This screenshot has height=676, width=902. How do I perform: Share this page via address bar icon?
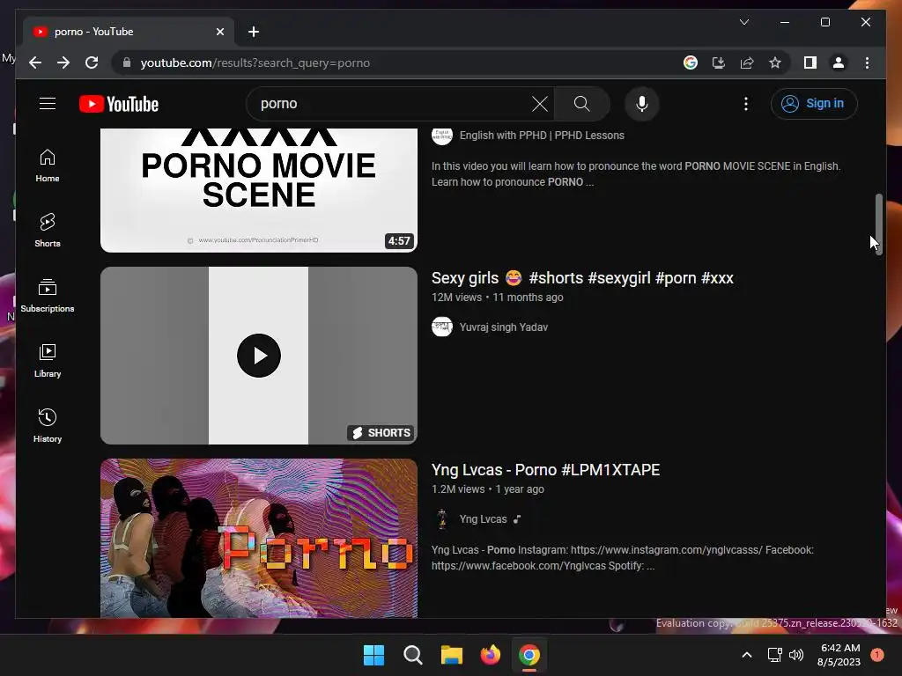(747, 62)
